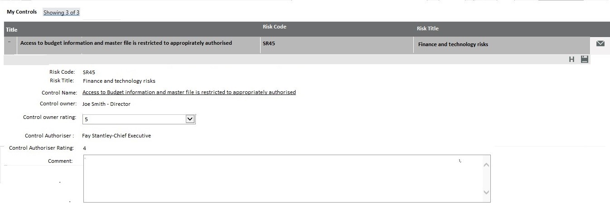Open the Control owner rating combo box showing 5

(x=139, y=119)
